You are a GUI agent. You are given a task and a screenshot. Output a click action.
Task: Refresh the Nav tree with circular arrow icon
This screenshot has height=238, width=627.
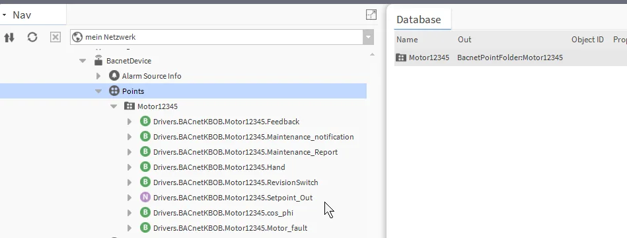[32, 37]
